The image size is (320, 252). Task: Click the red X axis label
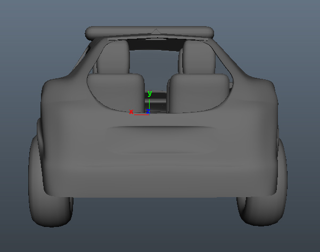(x=131, y=111)
